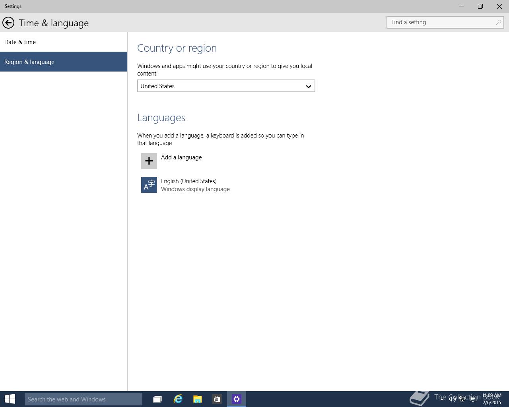This screenshot has width=509, height=407.
Task: Restore down the Settings window
Action: tap(480, 6)
